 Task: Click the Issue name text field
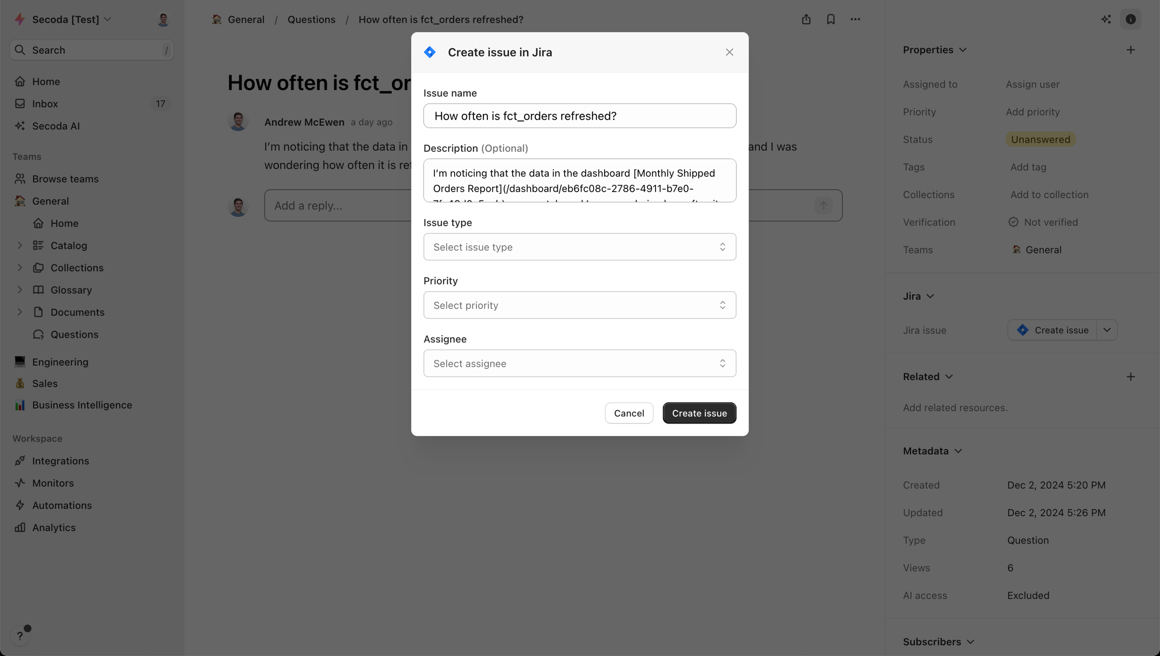[x=579, y=116]
